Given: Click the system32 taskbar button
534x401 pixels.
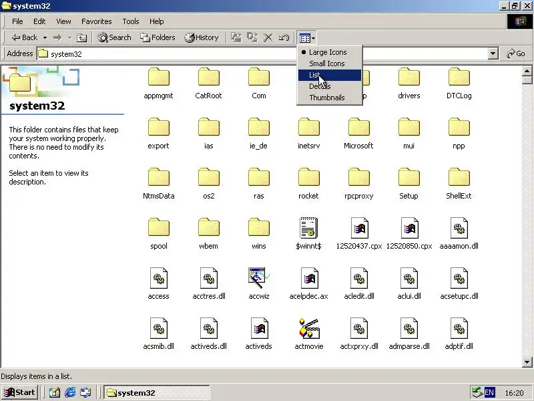Looking at the screenshot, I should 157,393.
